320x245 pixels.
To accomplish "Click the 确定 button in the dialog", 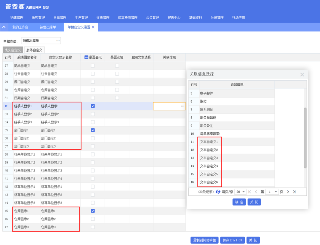I will click(239, 202).
